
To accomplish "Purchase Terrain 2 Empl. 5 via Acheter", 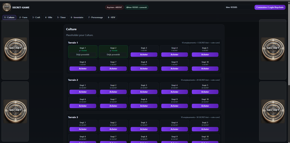I will 205,92.
